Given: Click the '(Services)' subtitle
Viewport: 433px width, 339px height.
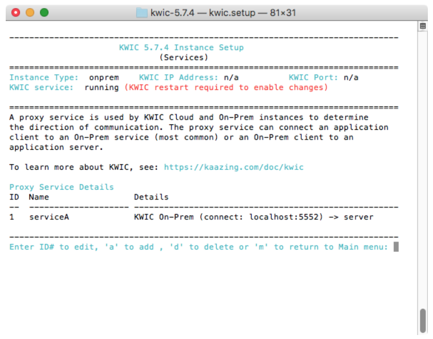Looking at the screenshot, I should coord(184,58).
